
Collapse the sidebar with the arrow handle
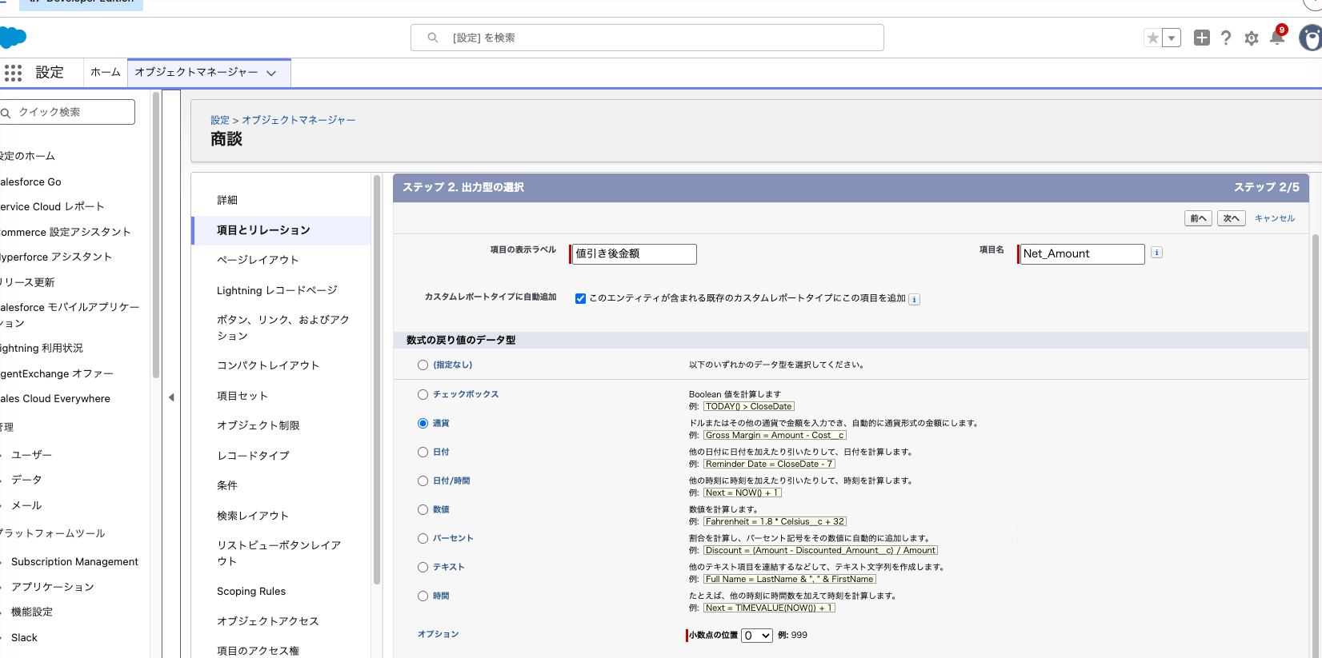click(171, 397)
